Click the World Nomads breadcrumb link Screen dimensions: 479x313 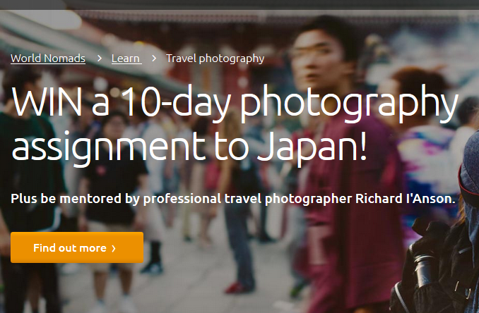pyautogui.click(x=48, y=59)
